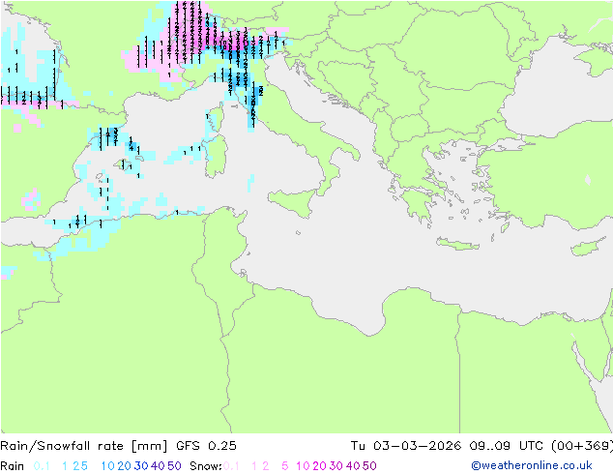Click the Rain legend value 0.1
Image resolution: width=613 pixels, height=474 pixels.
point(42,466)
